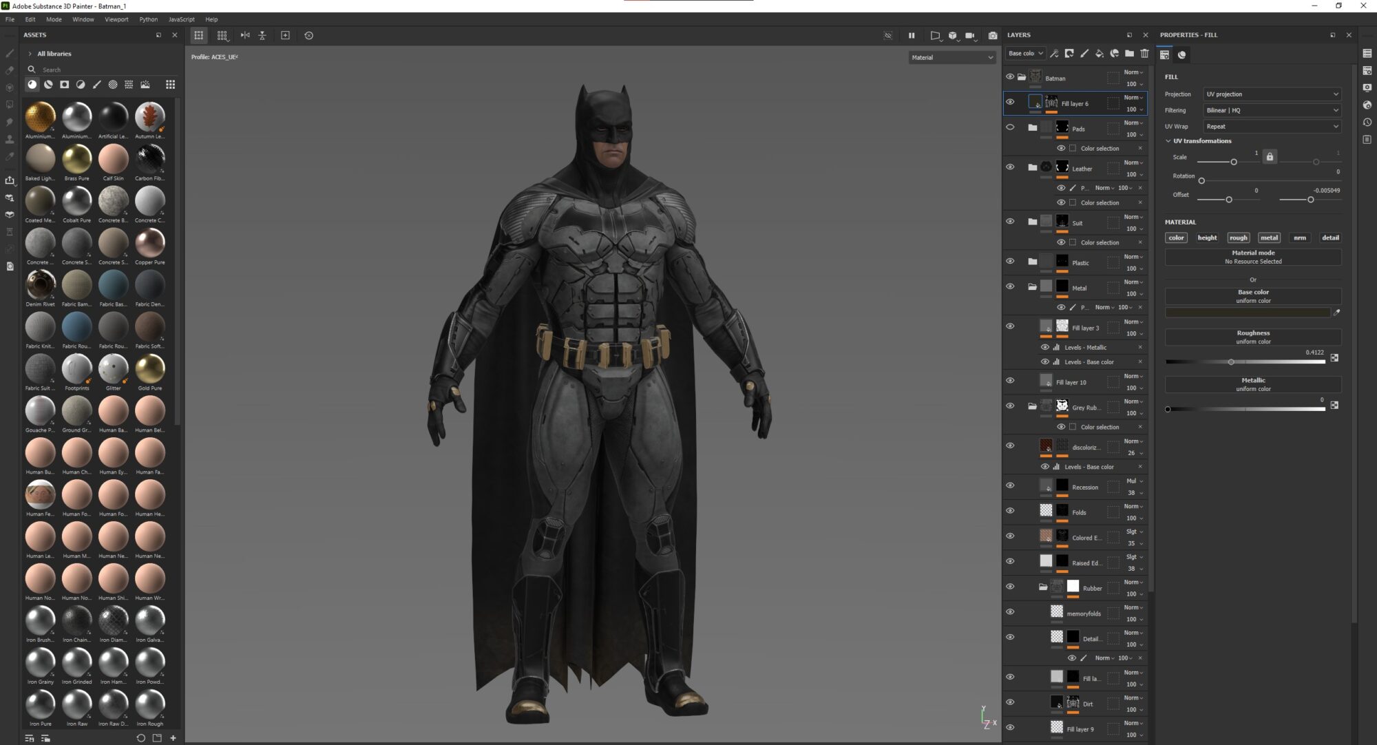Open the Projection dropdown showing UV projection

click(x=1271, y=94)
